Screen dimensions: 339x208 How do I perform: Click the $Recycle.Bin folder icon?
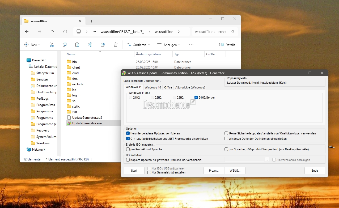tap(33, 73)
